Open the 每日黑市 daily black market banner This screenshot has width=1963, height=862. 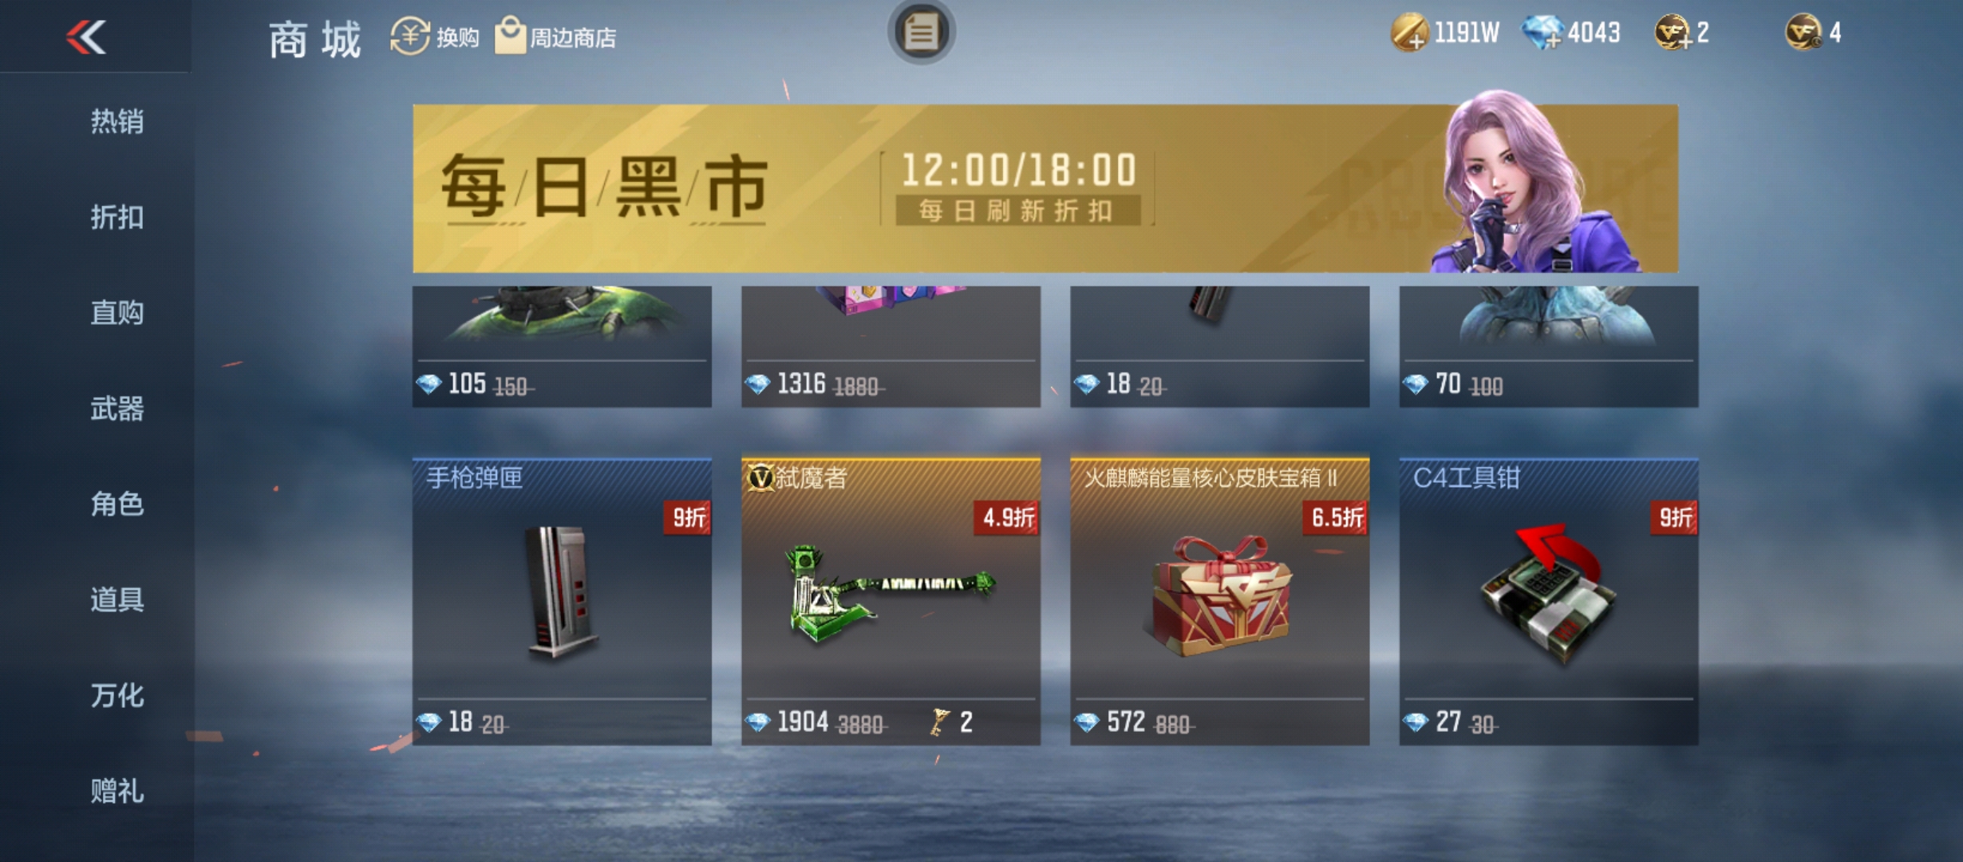[x=1045, y=188]
